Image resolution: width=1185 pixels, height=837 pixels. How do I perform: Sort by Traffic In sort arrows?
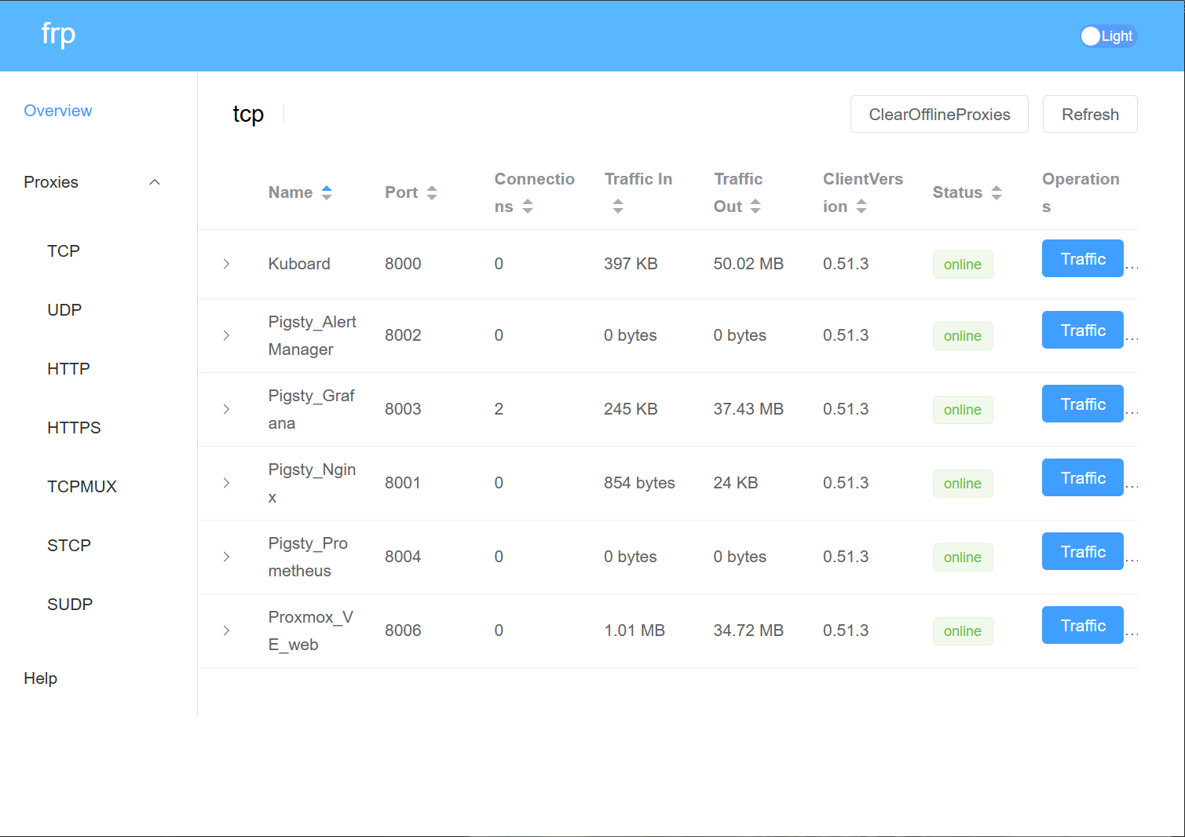point(618,207)
